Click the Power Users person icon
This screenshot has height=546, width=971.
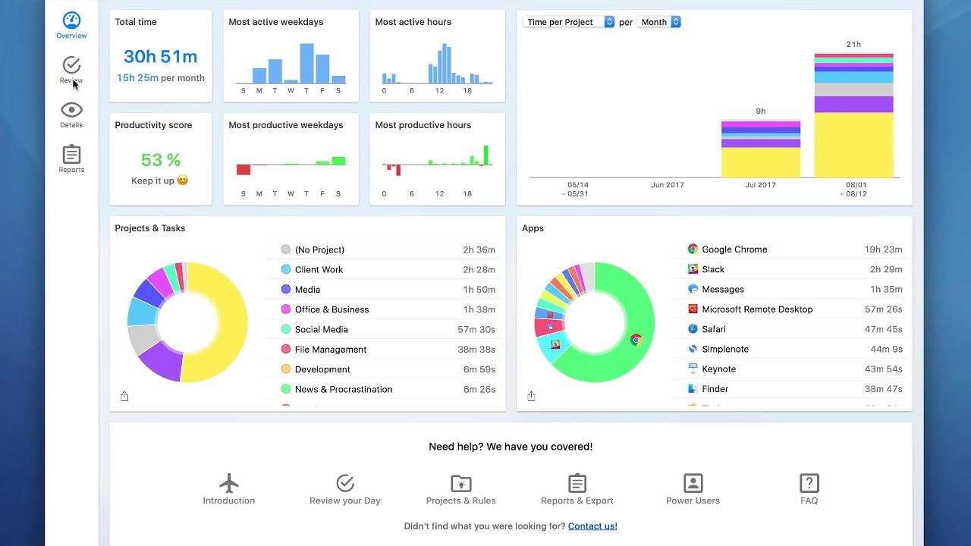pos(693,483)
